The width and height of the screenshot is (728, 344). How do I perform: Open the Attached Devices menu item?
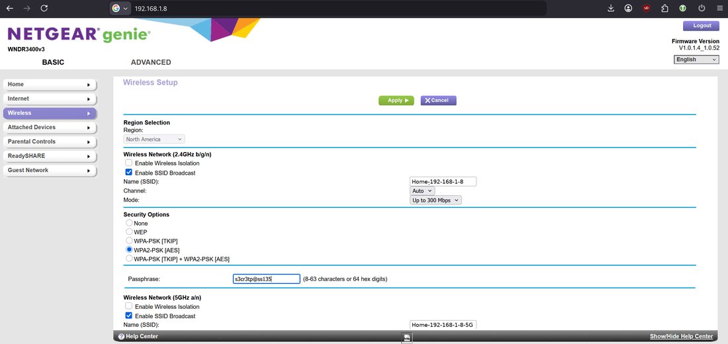50,128
